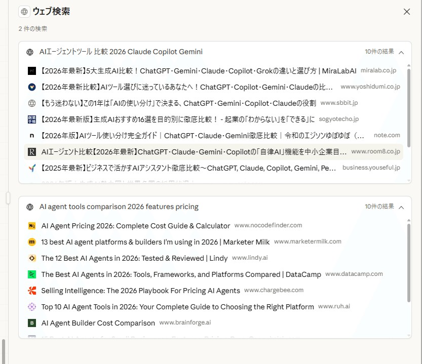Click the ruh.ai favicon icon
This screenshot has height=364, width=422.
click(32, 307)
